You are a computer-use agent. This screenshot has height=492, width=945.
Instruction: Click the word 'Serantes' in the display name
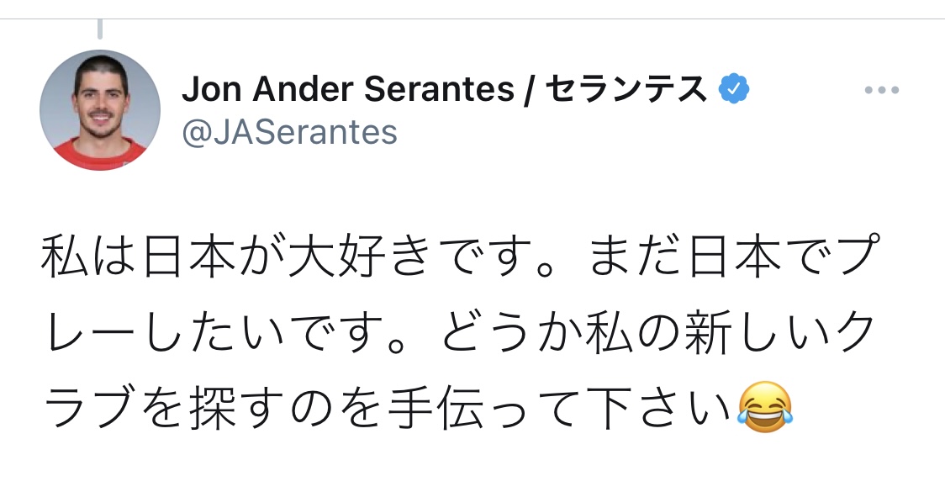440,89
